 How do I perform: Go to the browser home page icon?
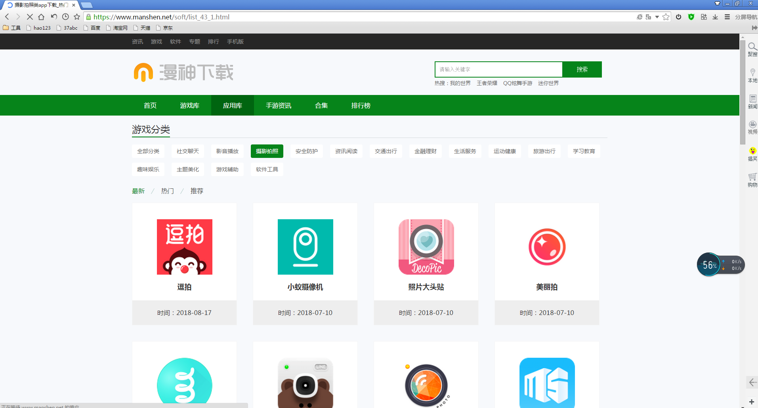tap(41, 17)
